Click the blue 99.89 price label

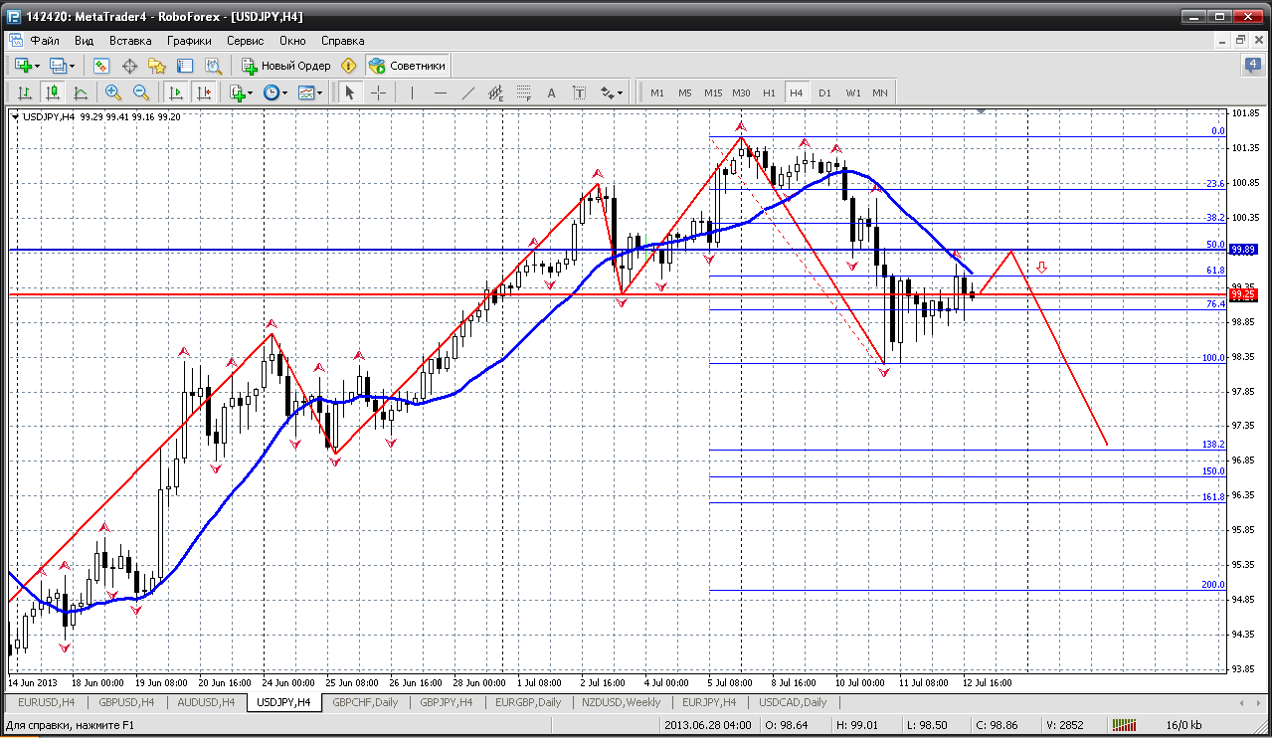point(1241,249)
